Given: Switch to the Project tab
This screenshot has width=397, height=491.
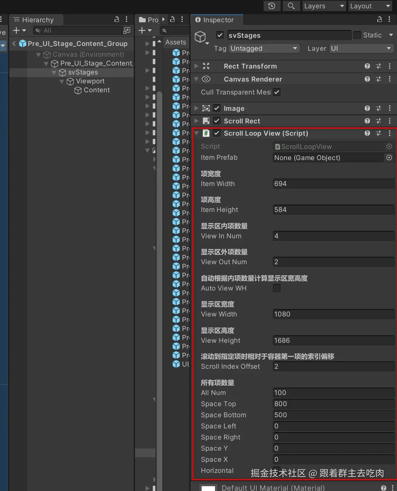Looking at the screenshot, I should click(x=149, y=20).
